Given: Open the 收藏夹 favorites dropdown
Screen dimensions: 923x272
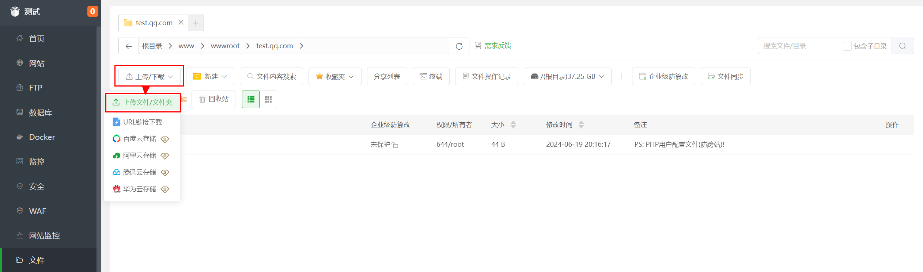Looking at the screenshot, I should pos(335,76).
